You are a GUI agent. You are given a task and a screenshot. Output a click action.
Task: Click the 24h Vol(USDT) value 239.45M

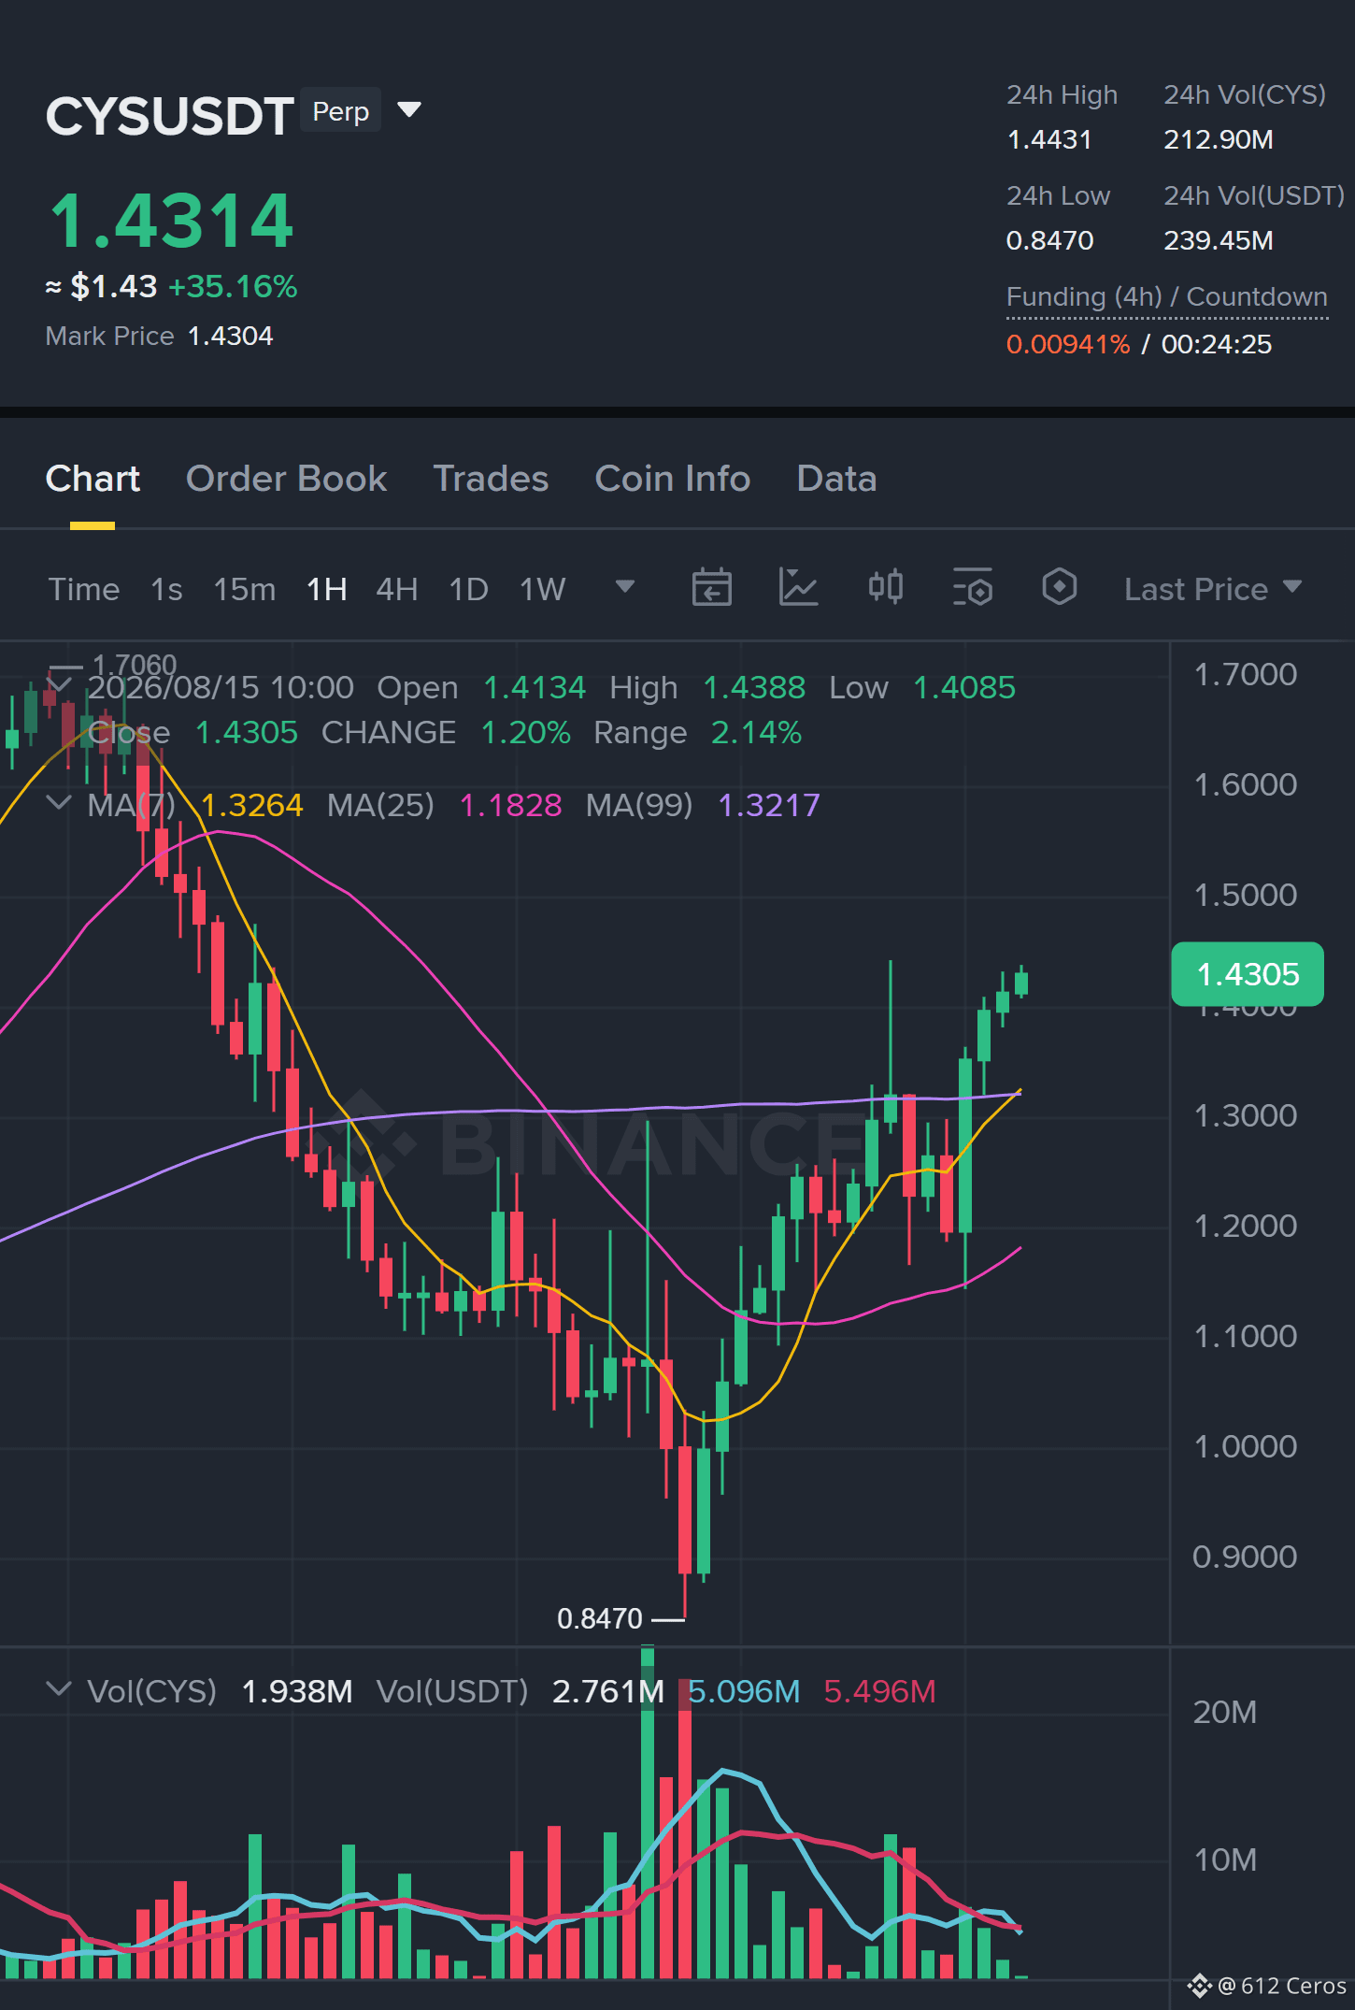1219,240
